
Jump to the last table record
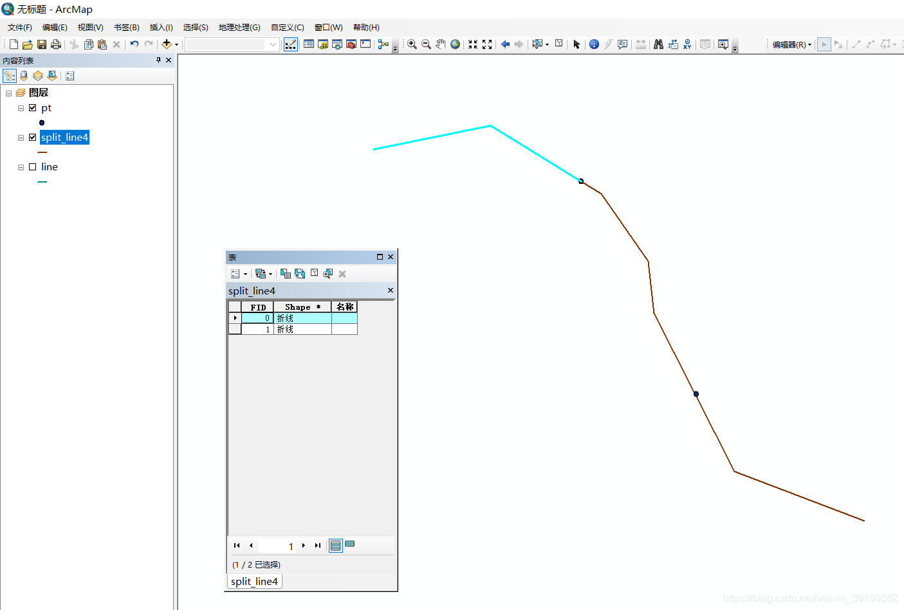pos(318,546)
